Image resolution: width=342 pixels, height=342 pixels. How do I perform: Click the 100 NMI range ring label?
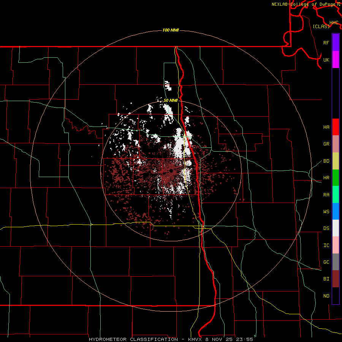[171, 30]
